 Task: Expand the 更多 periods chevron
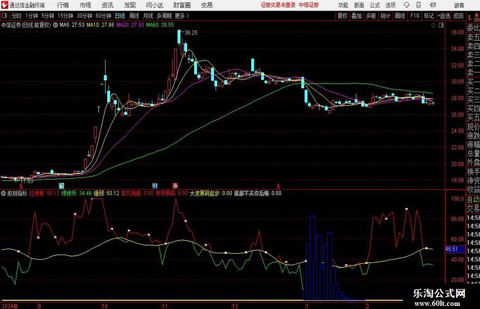pos(187,16)
